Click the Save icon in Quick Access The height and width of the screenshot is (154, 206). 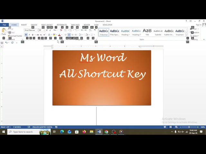(2, 43)
